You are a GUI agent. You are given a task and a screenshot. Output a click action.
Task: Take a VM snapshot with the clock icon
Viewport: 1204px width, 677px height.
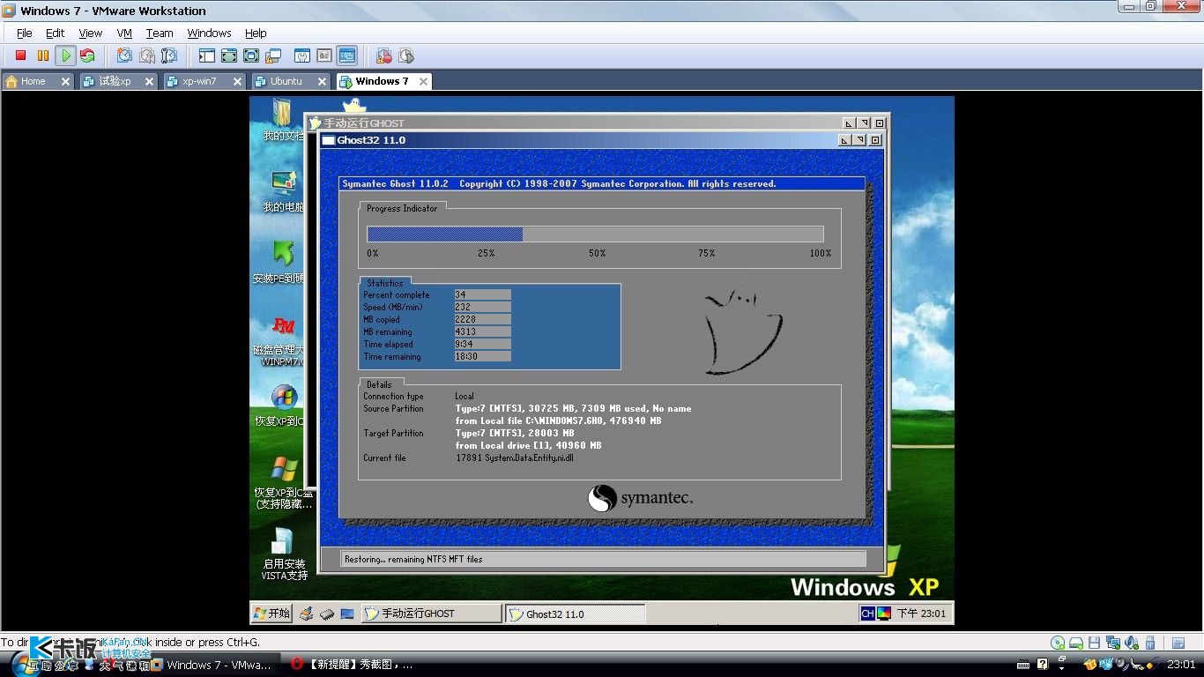tap(124, 56)
